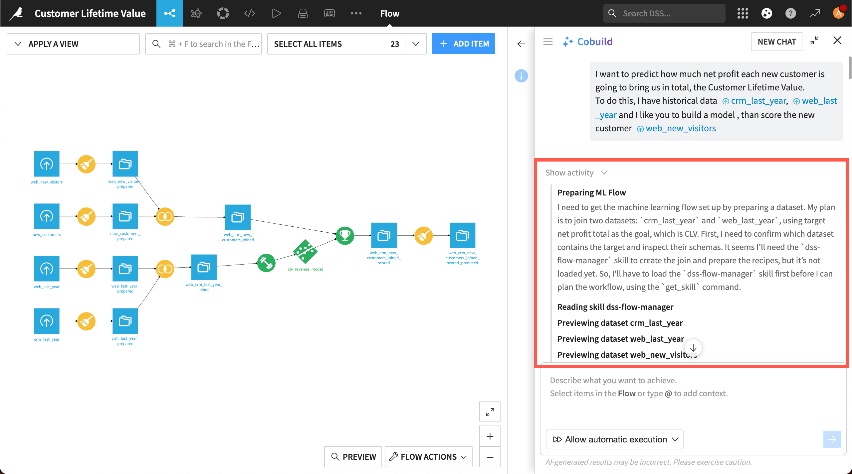
Task: Click the Flow search field
Action: click(203, 44)
